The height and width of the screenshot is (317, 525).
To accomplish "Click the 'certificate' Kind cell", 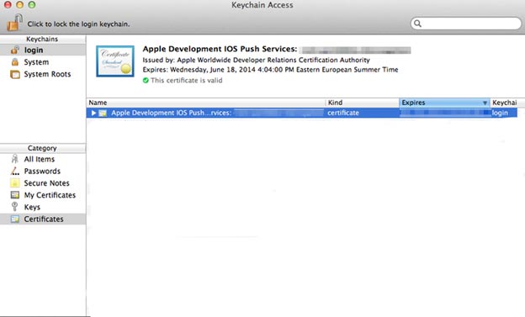I will click(343, 113).
